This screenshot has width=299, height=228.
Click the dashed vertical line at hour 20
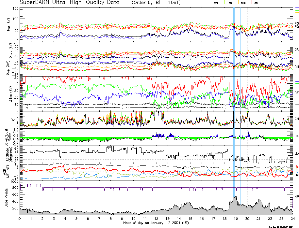tap(247, 33)
